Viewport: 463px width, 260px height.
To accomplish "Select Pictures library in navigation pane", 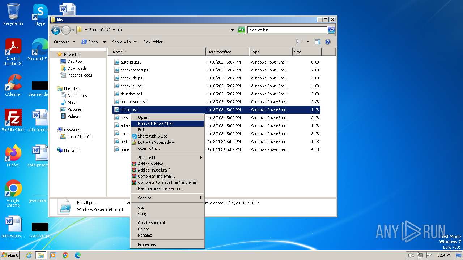I will click(x=75, y=109).
